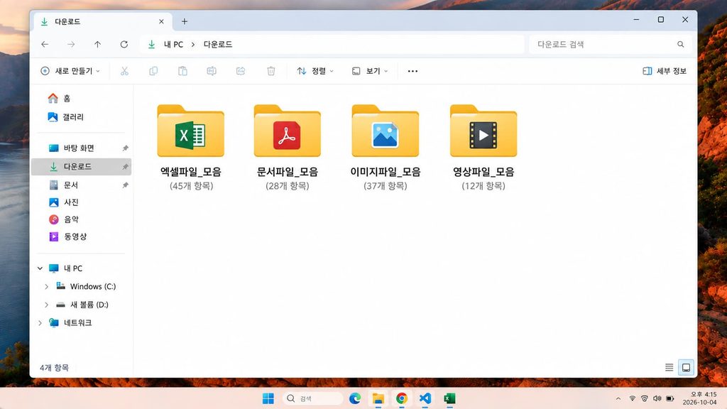Open Excel from the taskbar
This screenshot has height=409, width=727.
449,398
